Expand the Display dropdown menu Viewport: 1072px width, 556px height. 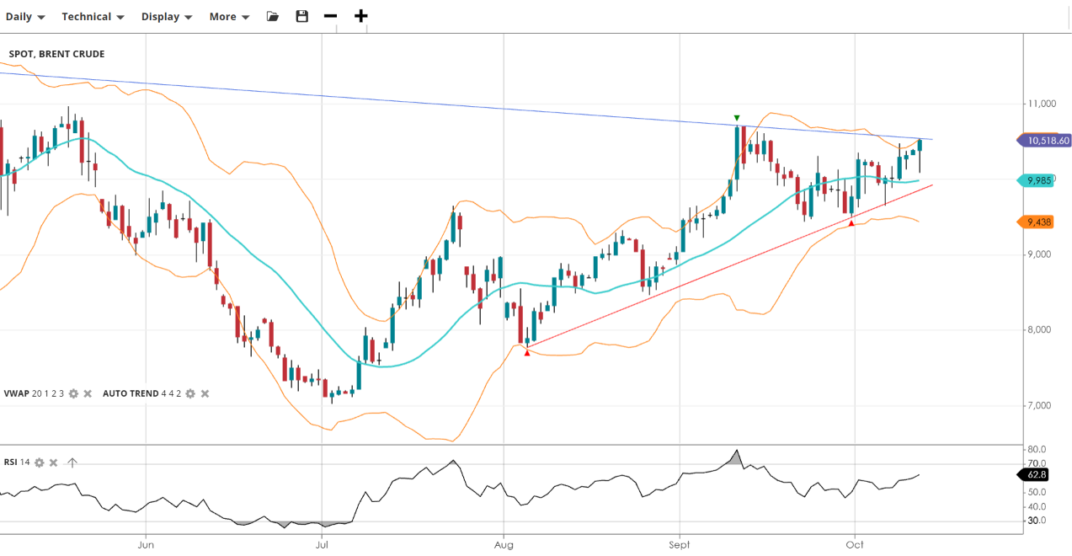(x=167, y=17)
